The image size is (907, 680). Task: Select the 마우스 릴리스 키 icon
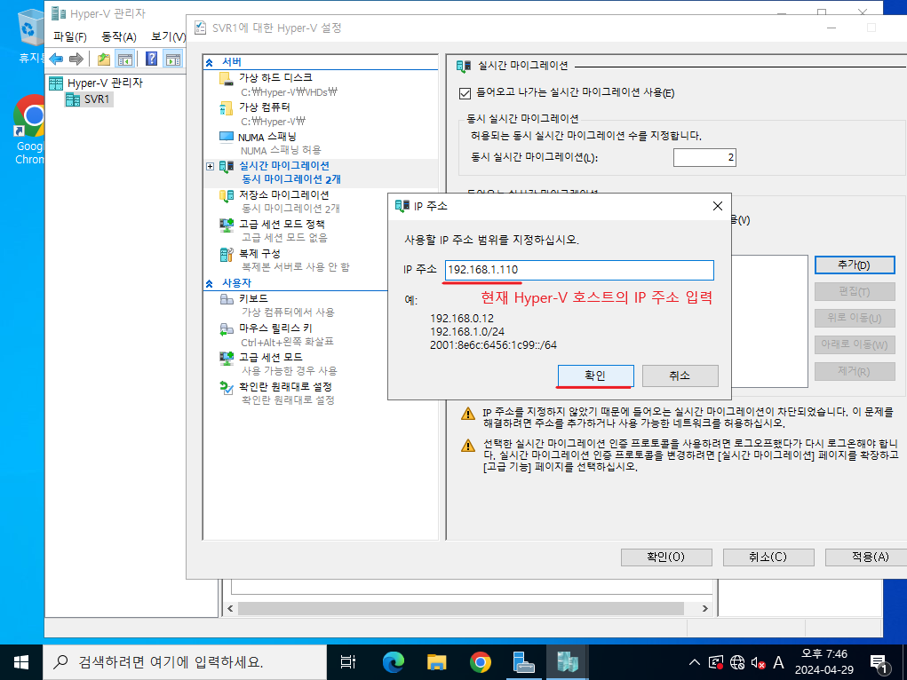[227, 329]
